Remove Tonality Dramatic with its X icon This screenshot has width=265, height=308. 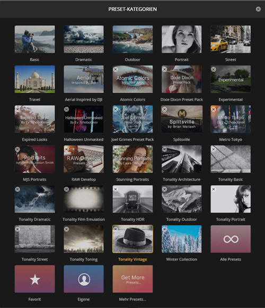pyautogui.click(x=17, y=189)
